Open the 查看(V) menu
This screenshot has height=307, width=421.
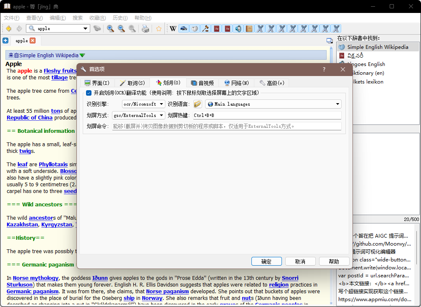(x=34, y=18)
